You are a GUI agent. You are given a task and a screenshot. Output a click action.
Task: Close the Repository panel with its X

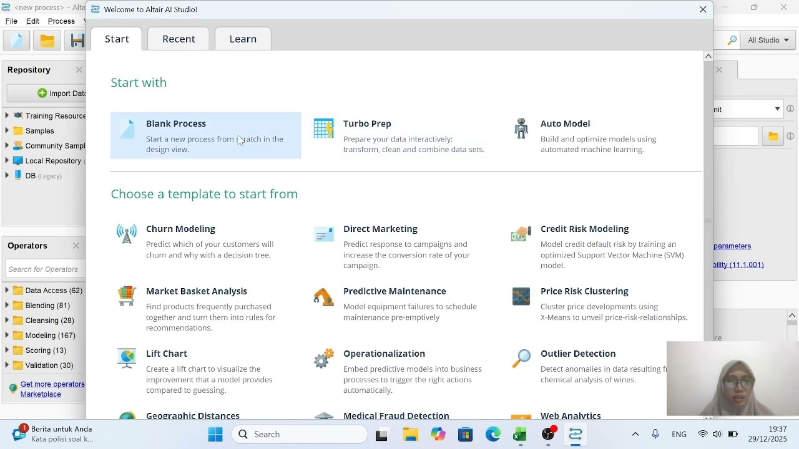(x=79, y=70)
